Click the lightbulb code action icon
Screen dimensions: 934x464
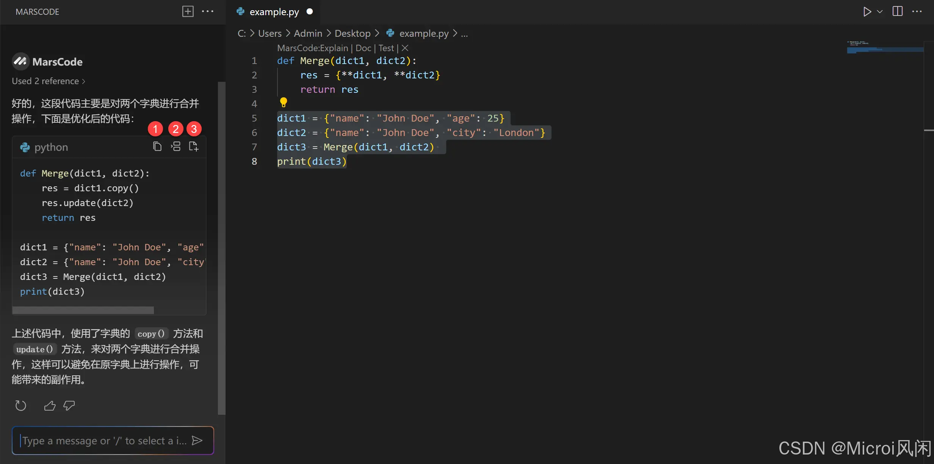click(283, 102)
